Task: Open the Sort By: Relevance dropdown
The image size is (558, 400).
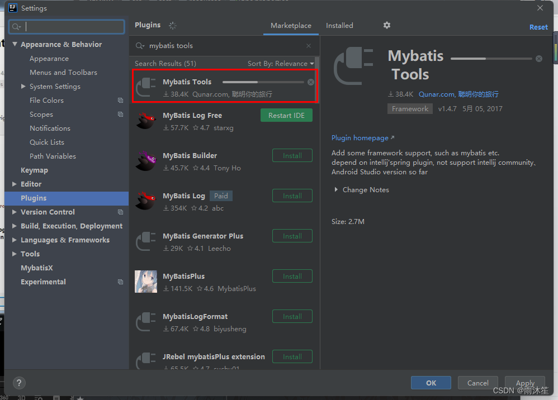Action: [281, 64]
